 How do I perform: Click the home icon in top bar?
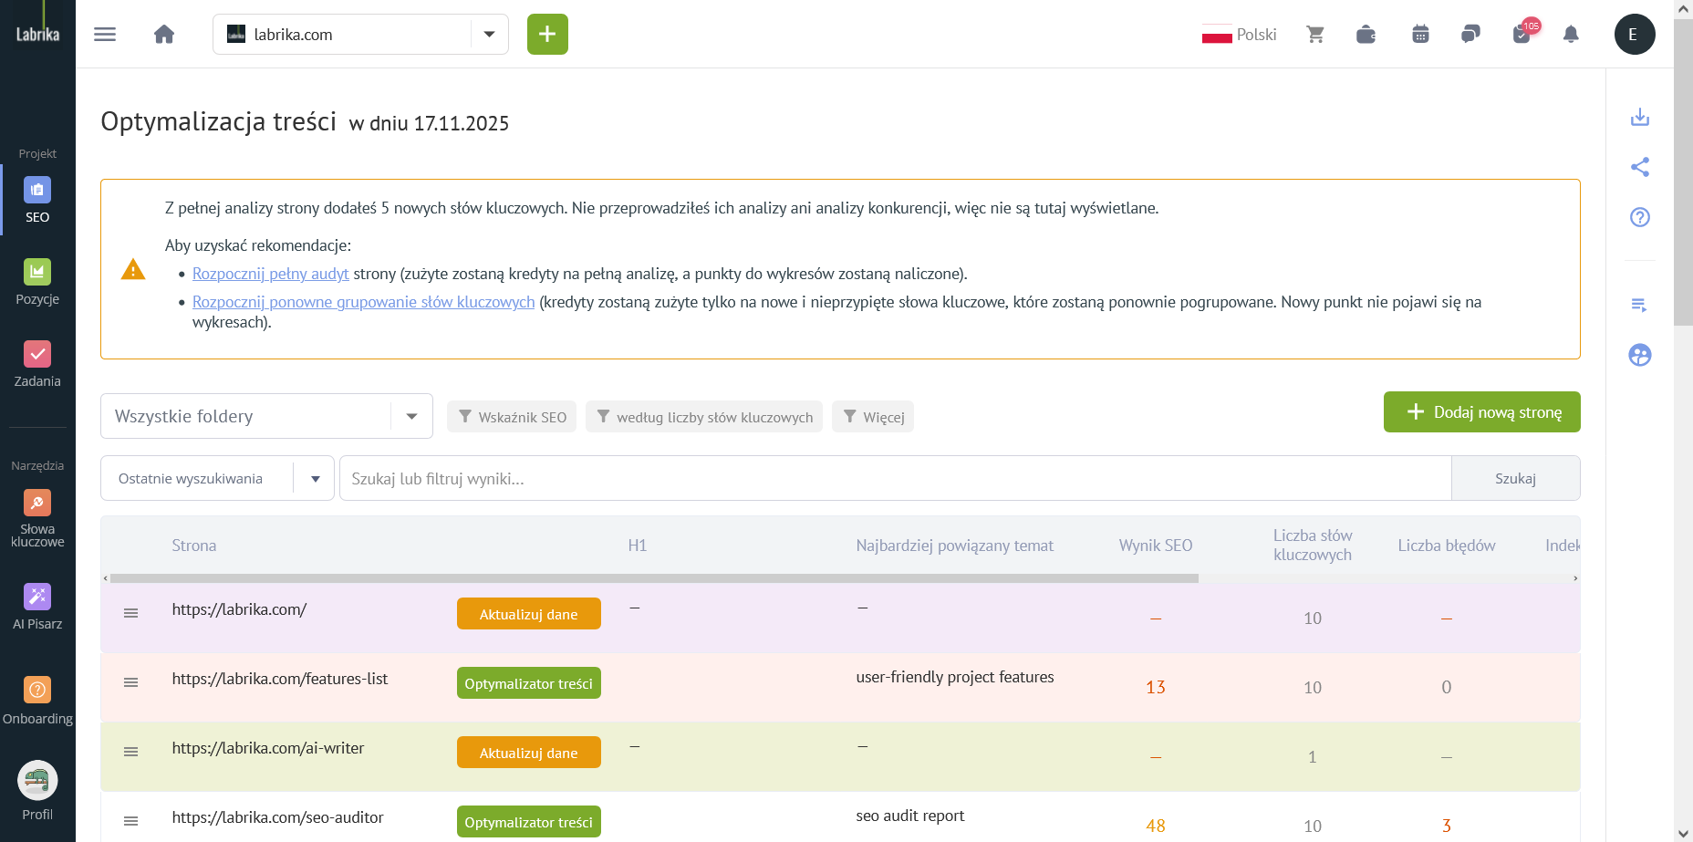click(x=164, y=35)
